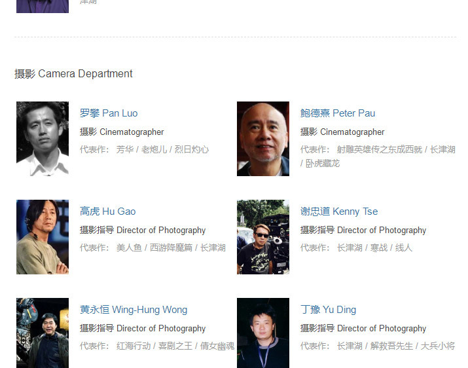Click Kenny Tse's works 长津湖 / 寒战 / 线人
This screenshot has width=468, height=368.
374,248
